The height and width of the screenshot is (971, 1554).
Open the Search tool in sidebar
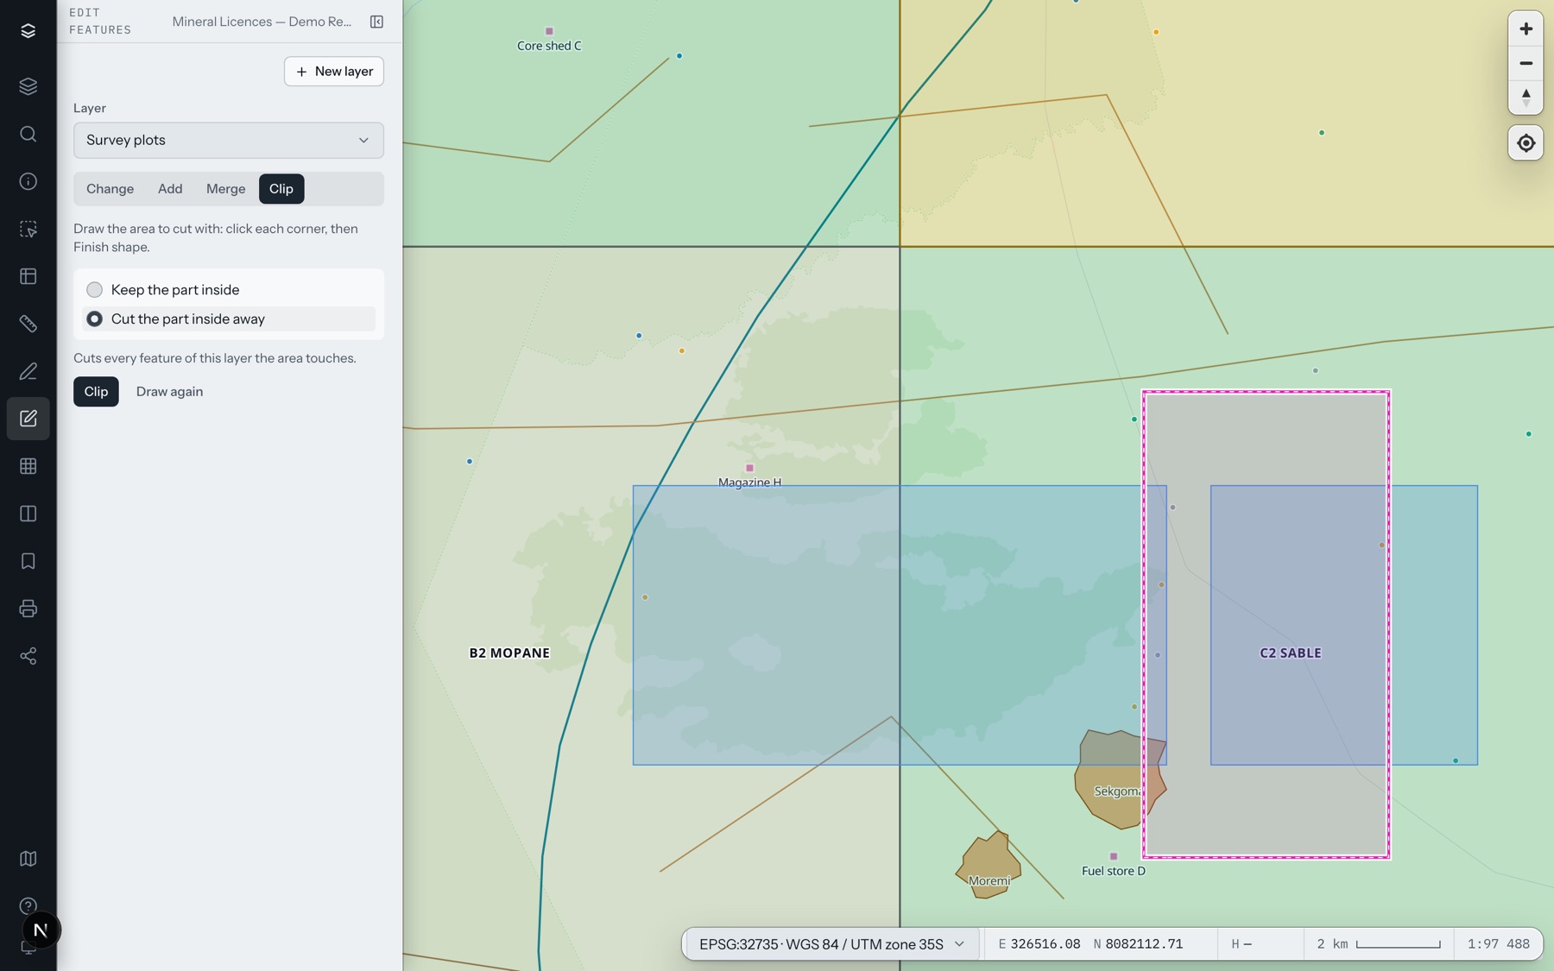tap(28, 134)
